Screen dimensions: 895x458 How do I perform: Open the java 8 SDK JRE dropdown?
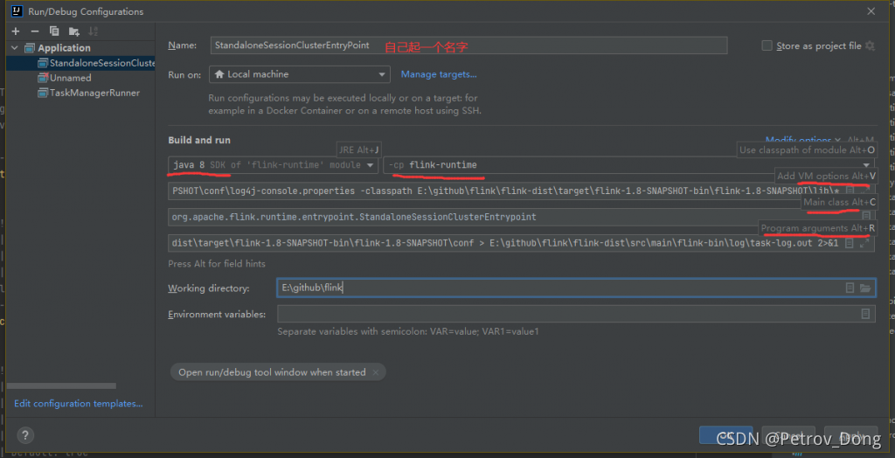tap(274, 165)
